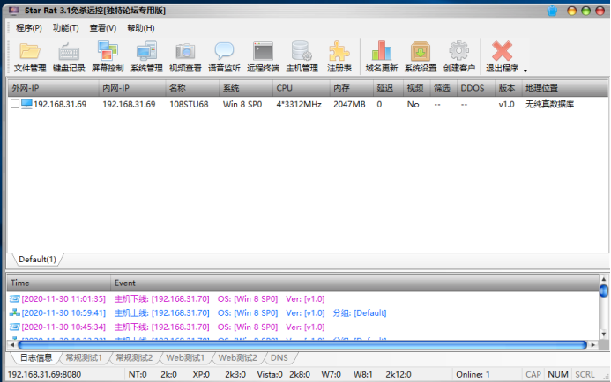Switch to the DNS tab
The width and height of the screenshot is (611, 382).
[x=279, y=358]
